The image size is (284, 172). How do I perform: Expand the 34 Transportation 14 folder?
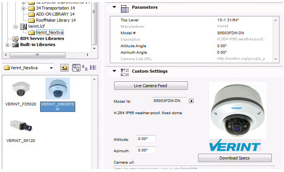[23, 8]
